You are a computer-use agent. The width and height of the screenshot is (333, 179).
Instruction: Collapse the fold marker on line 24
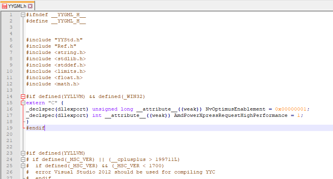click(x=23, y=159)
